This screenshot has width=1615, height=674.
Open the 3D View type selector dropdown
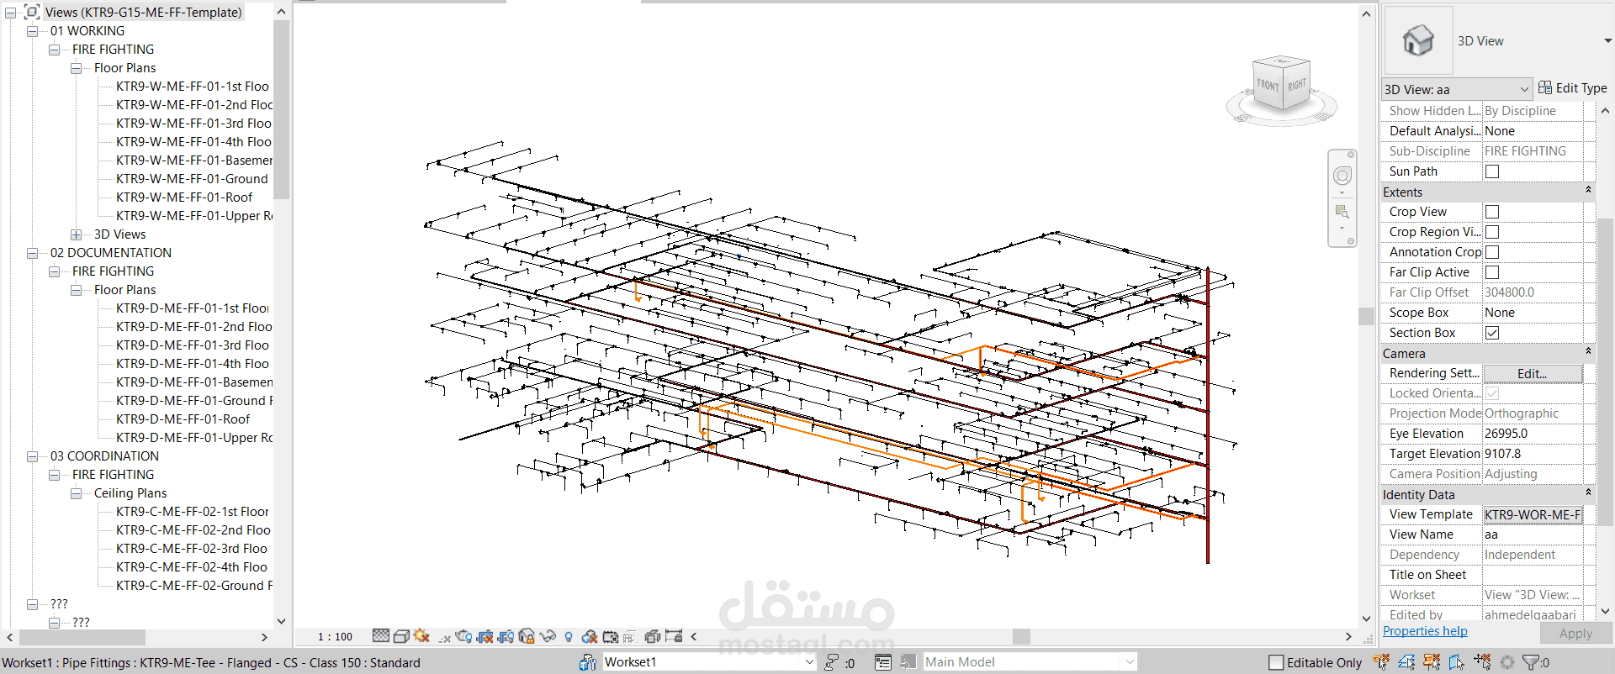tap(1607, 40)
